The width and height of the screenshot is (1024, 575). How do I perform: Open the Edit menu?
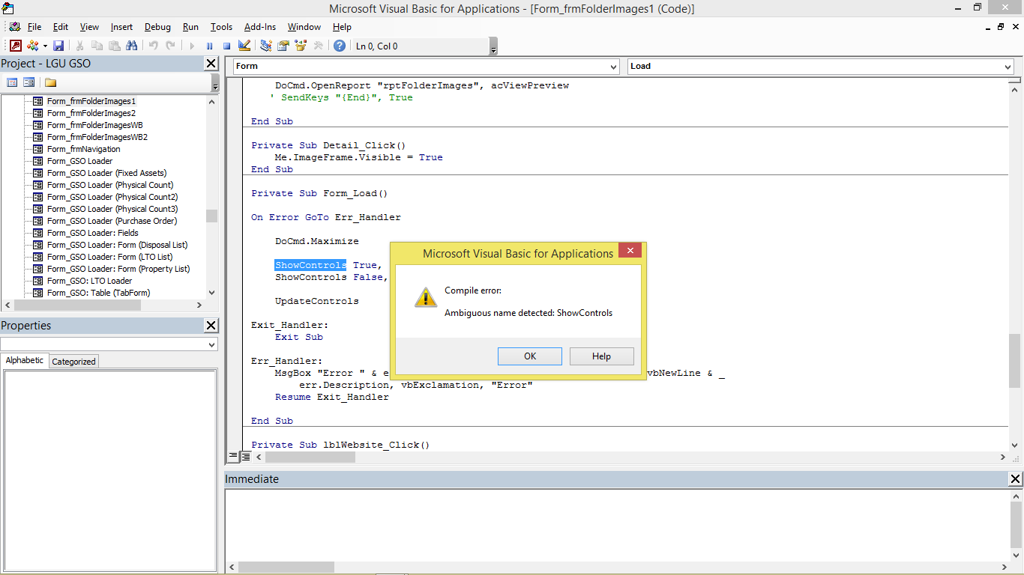(x=61, y=27)
